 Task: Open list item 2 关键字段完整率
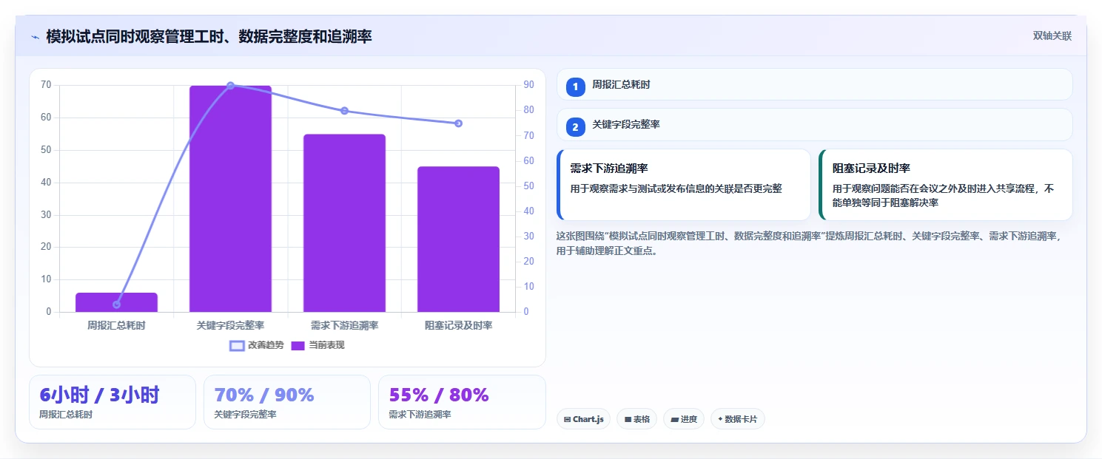click(814, 125)
